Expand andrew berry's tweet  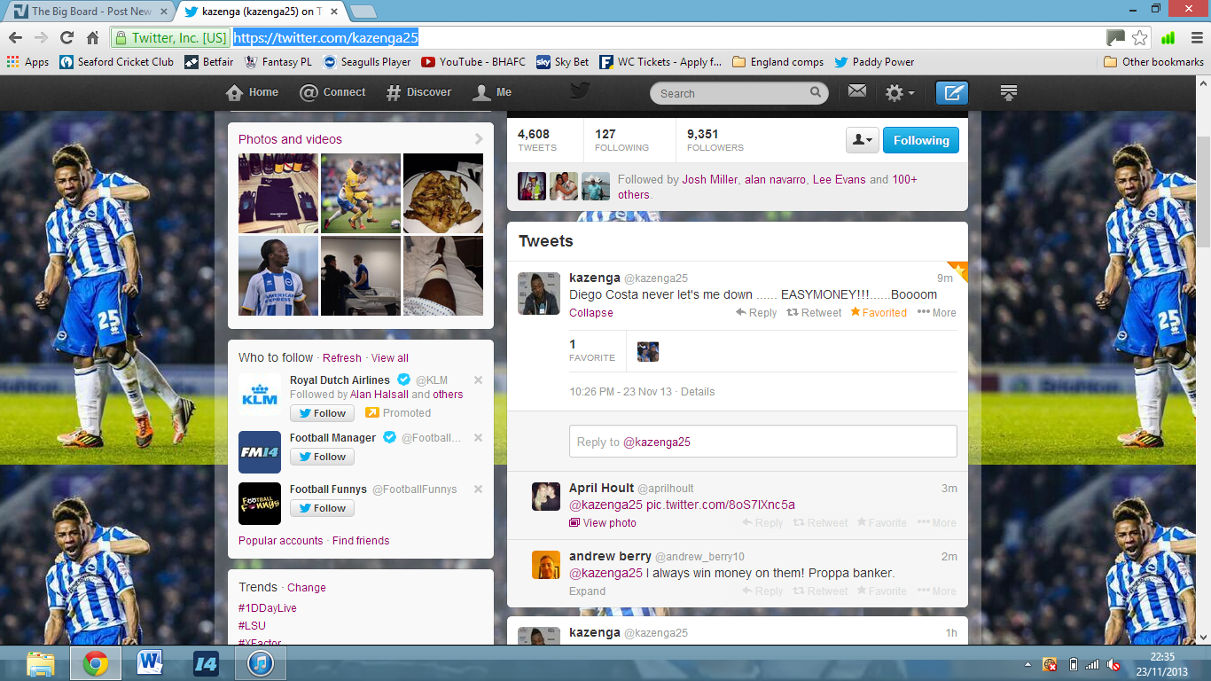588,591
